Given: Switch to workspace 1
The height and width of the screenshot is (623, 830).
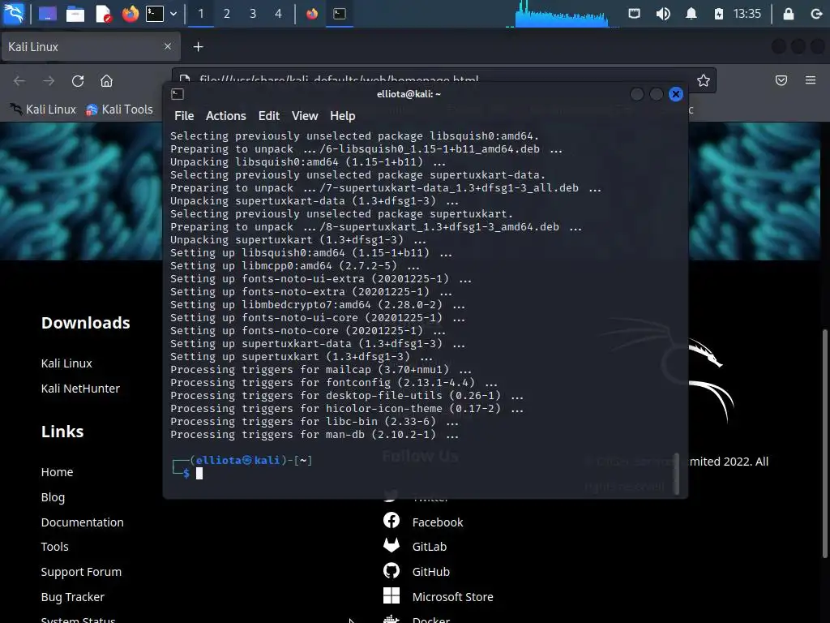Looking at the screenshot, I should point(201,13).
